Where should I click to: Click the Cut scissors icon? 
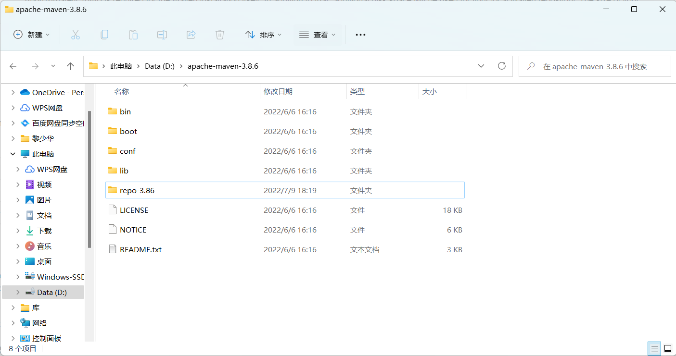click(76, 35)
